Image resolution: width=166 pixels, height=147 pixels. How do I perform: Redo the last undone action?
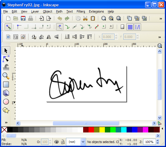tap(67, 18)
